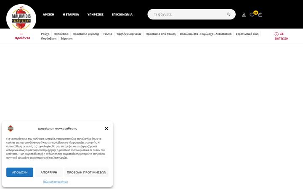The width and height of the screenshot is (303, 189).
Task: Select the Πυρόσβεση category
Action: (x=49, y=38)
